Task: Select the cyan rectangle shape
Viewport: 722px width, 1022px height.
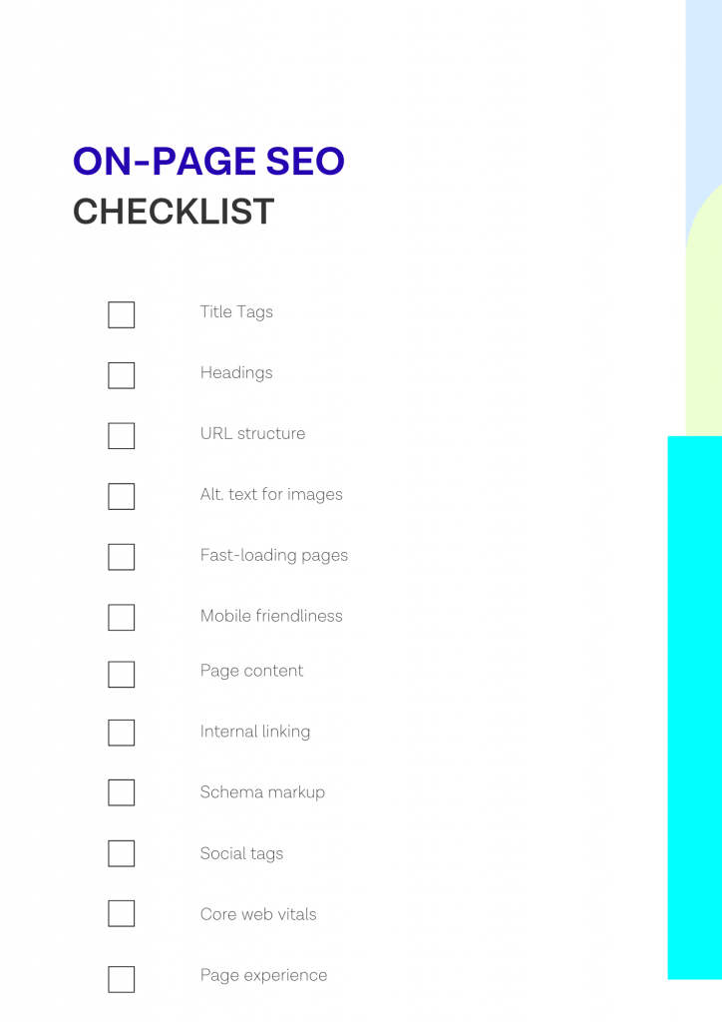Action: [x=695, y=708]
